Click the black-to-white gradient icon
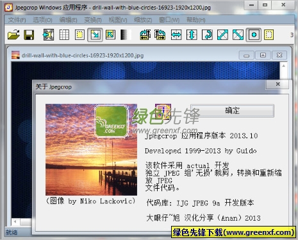This screenshot has width=298, height=240. pos(125,35)
